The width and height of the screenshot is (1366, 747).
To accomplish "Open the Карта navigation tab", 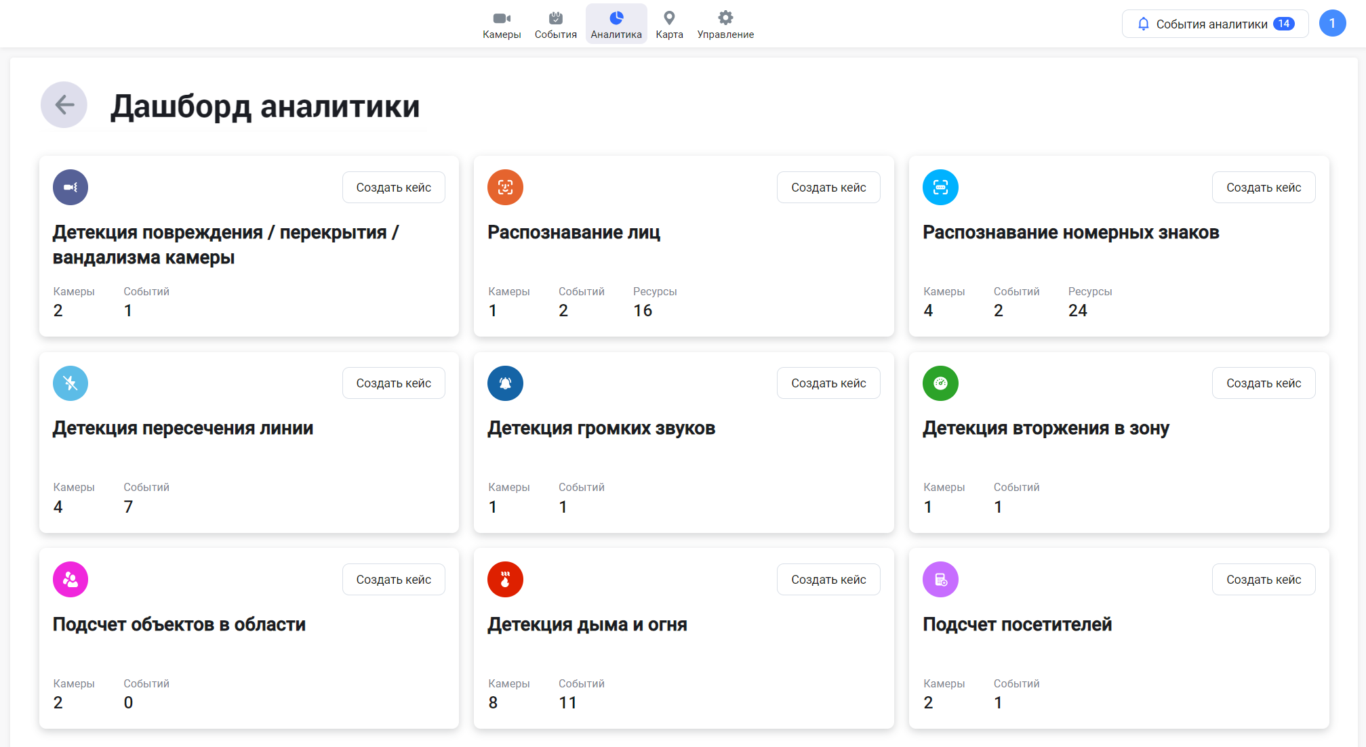I will (x=669, y=24).
